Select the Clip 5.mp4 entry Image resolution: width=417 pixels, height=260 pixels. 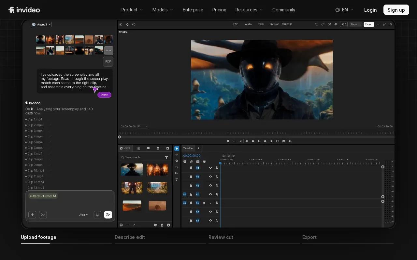[x=35, y=142]
